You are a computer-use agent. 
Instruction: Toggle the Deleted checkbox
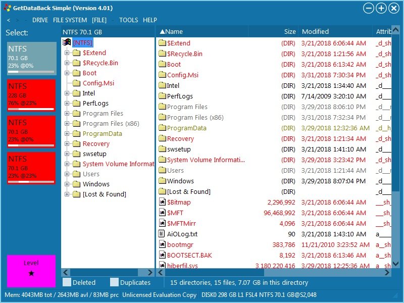(x=67, y=282)
